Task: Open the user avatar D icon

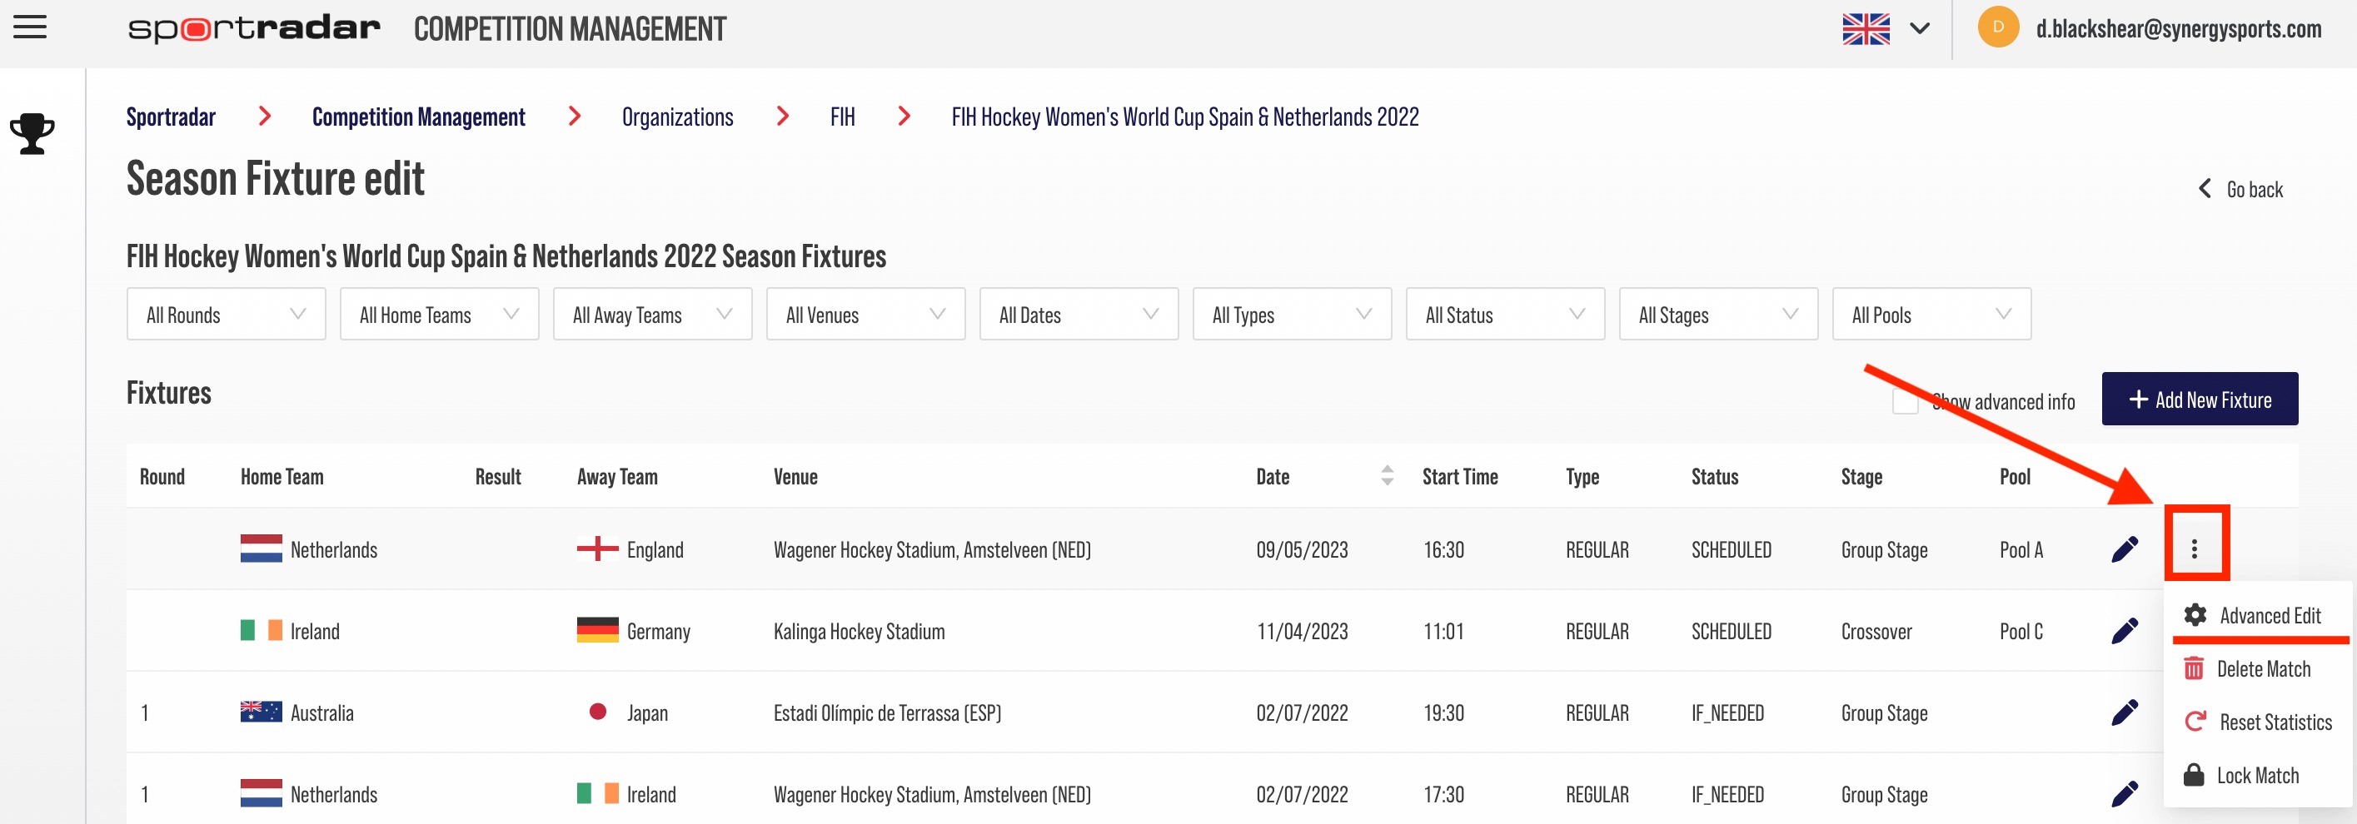Action: 1997,27
